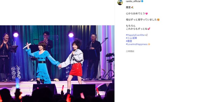Click the sparkles emoji beside #LoveAndHappiness
Screen dimensions: 198x102
tap(149, 44)
